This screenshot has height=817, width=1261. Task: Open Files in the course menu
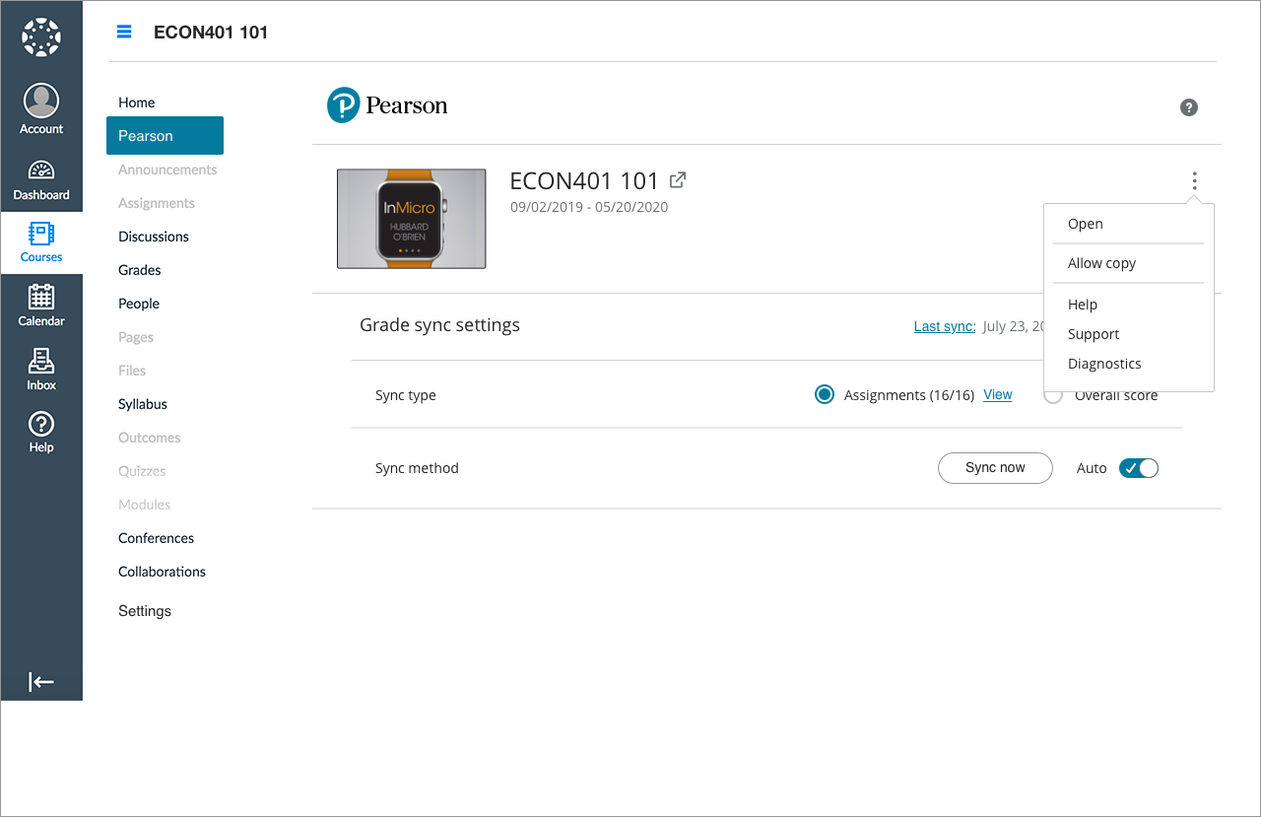point(132,371)
